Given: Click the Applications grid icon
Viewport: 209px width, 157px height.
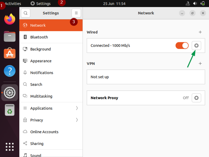Looking at the screenshot, I should point(25,108).
